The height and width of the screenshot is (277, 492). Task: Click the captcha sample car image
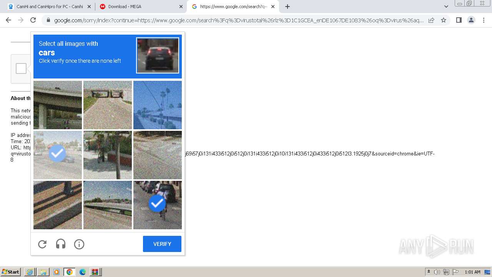158,55
